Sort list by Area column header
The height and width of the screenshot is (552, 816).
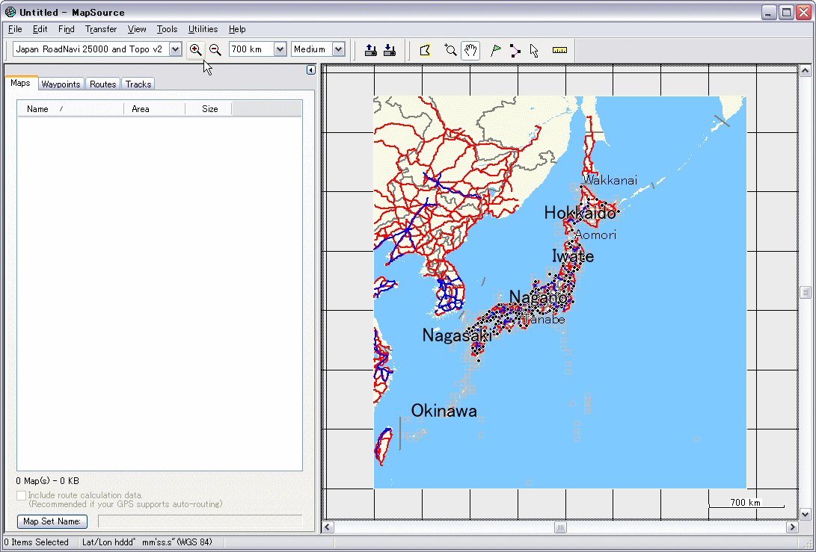tap(155, 108)
